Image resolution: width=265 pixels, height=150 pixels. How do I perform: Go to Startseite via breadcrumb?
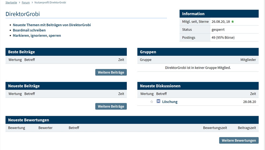click(x=11, y=3)
